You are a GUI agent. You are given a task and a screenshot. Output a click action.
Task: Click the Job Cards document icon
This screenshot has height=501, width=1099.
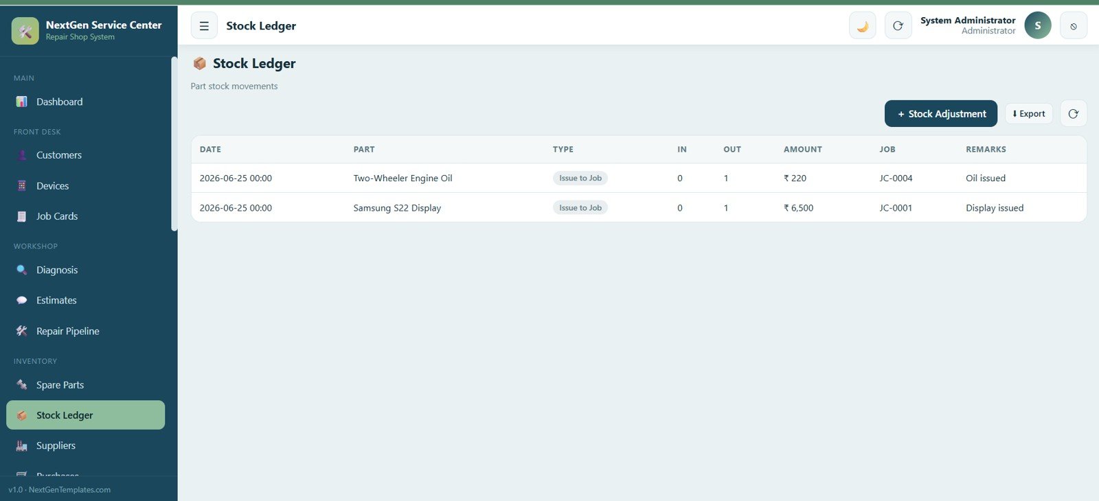click(22, 216)
